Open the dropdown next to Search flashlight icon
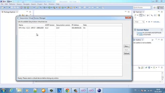This screenshot has height=93, width=165. (77, 7)
